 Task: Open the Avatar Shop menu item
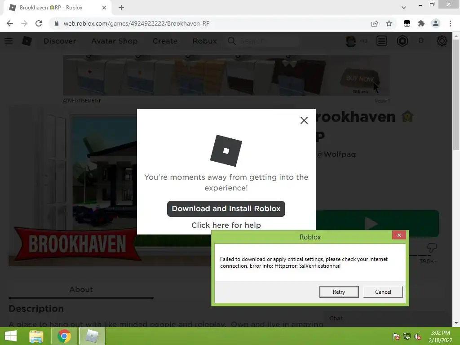point(115,41)
